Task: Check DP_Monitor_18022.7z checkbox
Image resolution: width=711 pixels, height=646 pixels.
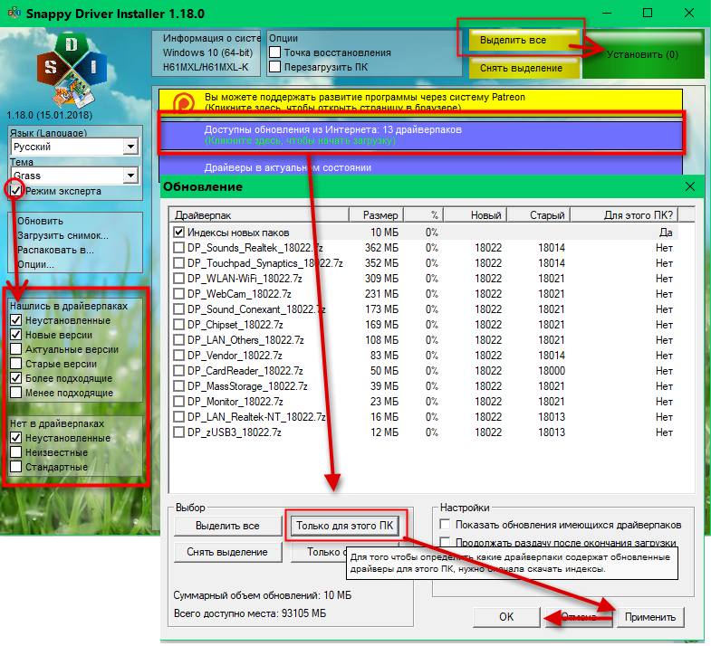Action: point(179,402)
